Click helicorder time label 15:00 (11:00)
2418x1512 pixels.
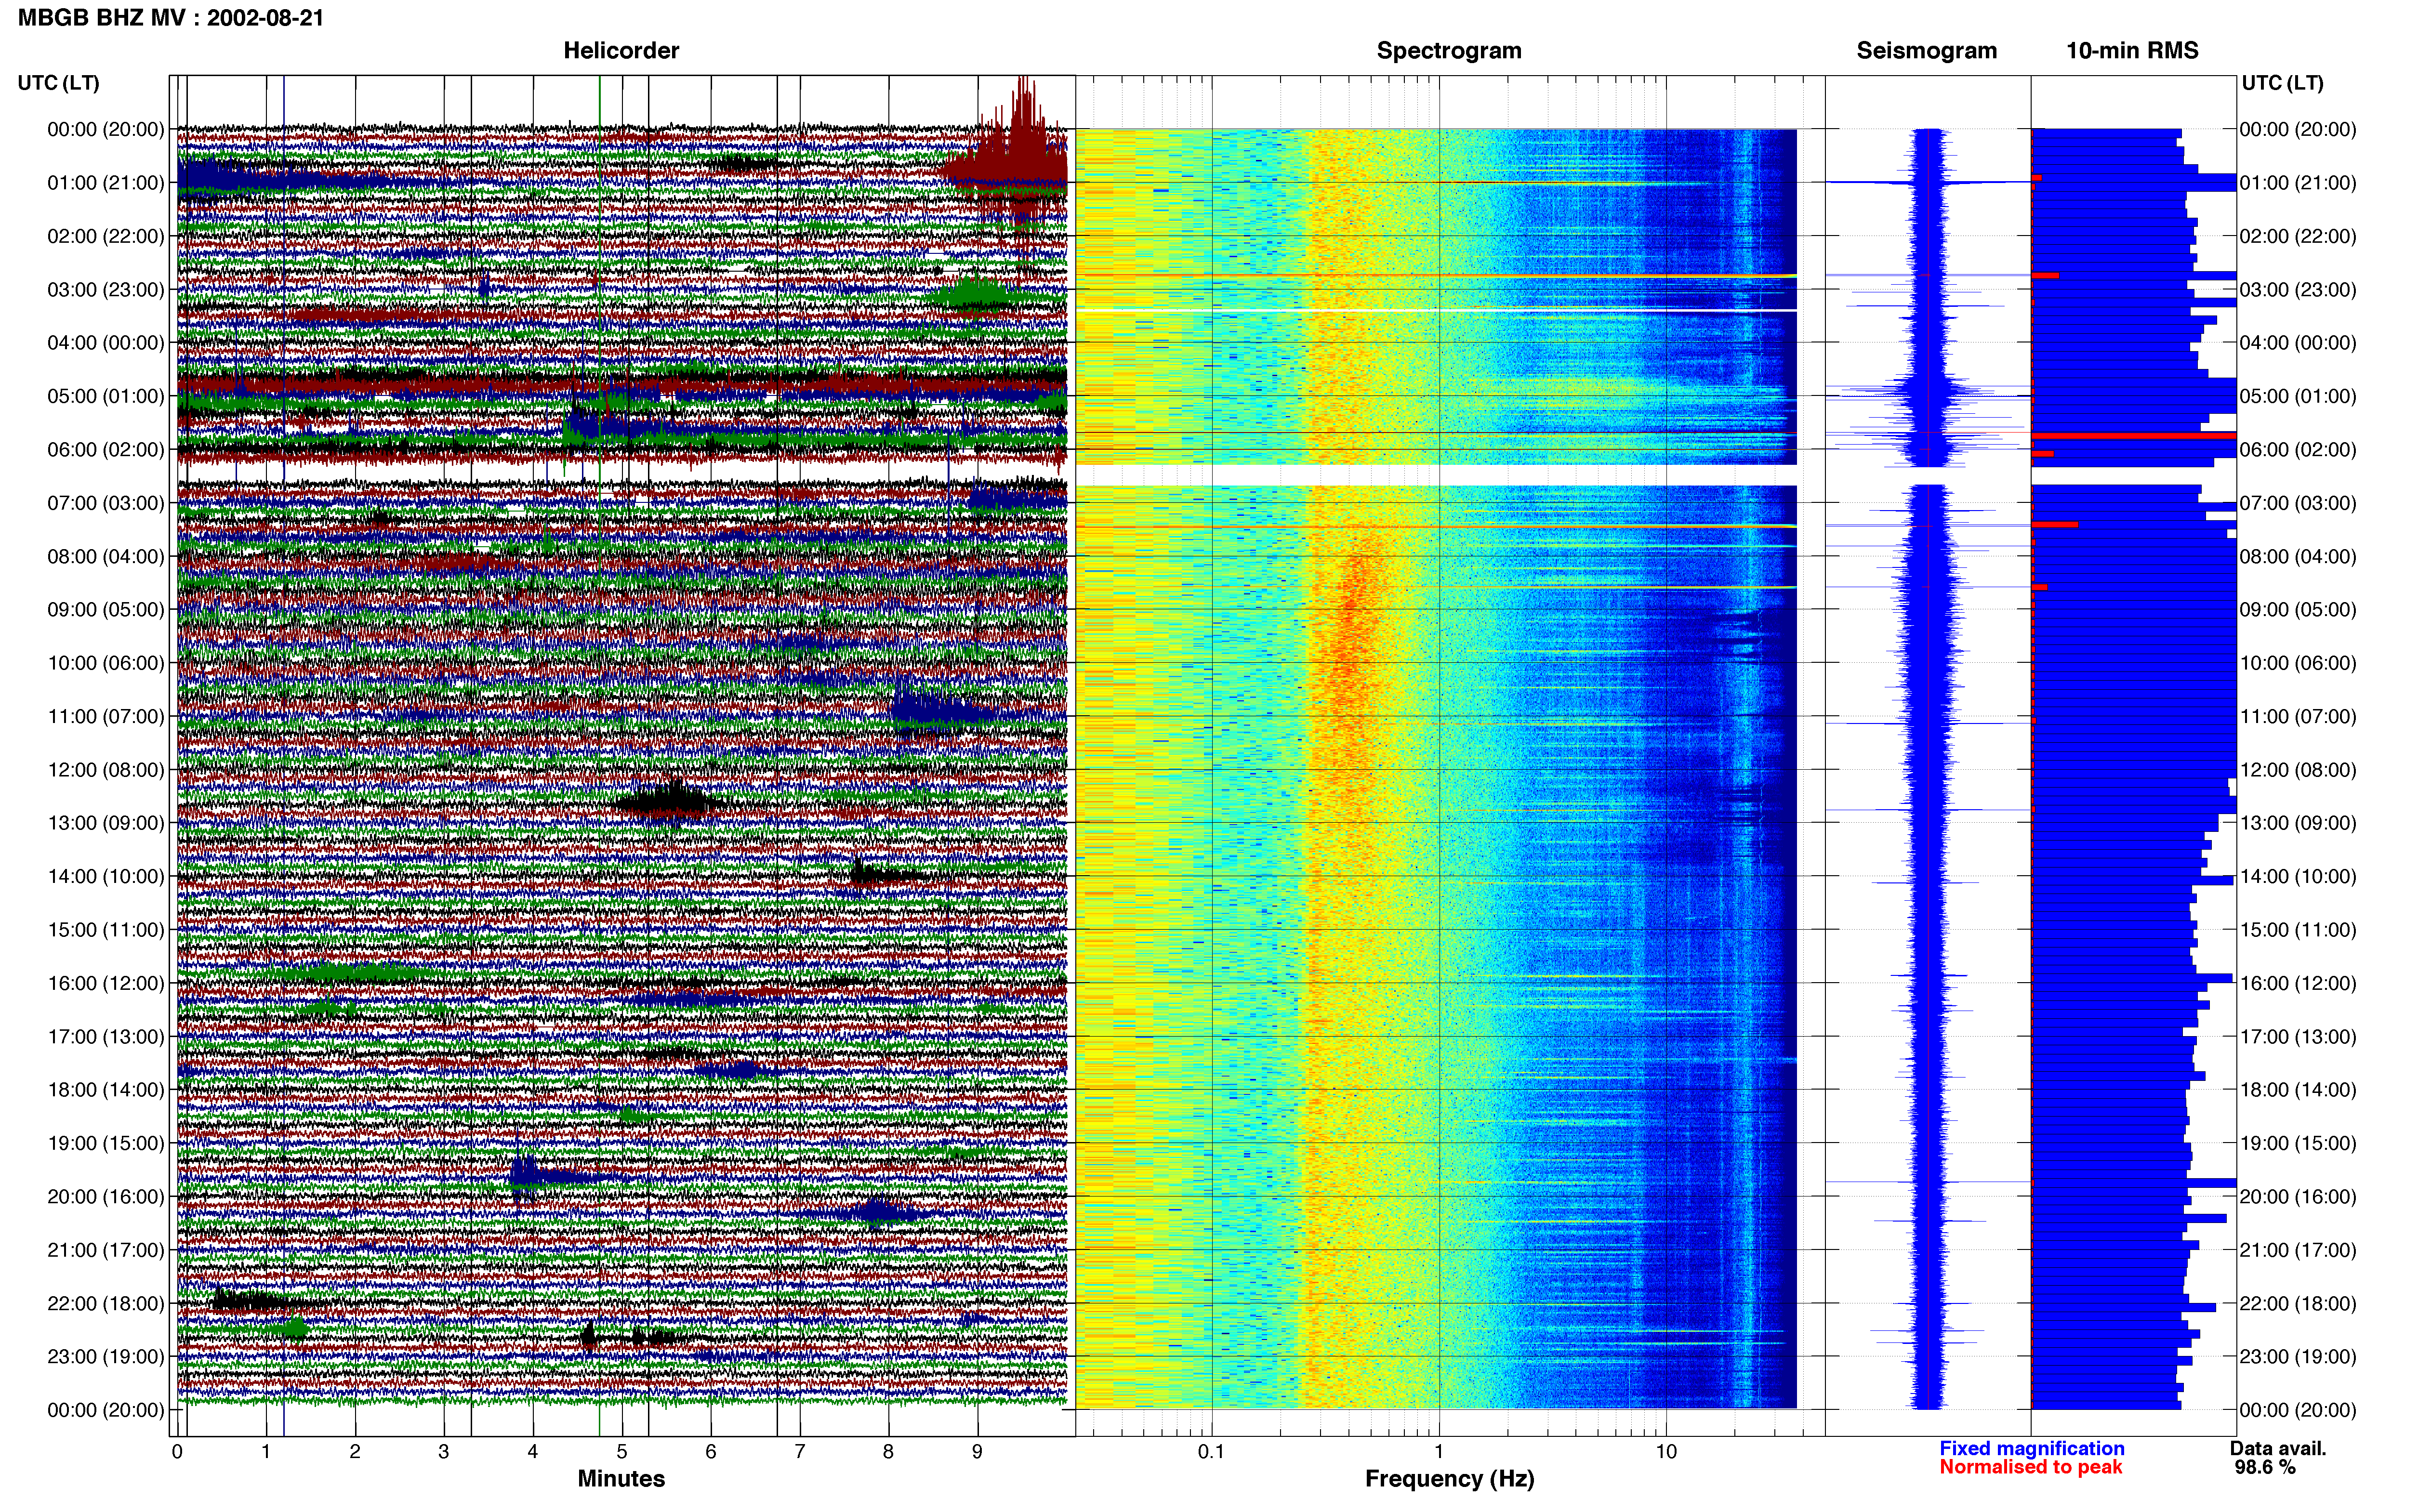[106, 930]
